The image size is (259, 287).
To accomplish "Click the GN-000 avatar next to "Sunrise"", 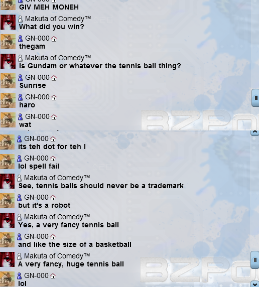I will pos(8,81).
